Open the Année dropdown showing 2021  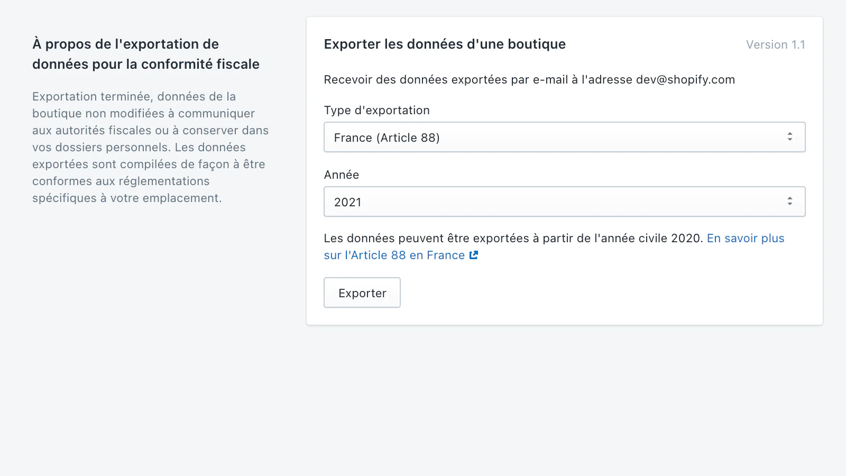pyautogui.click(x=564, y=202)
